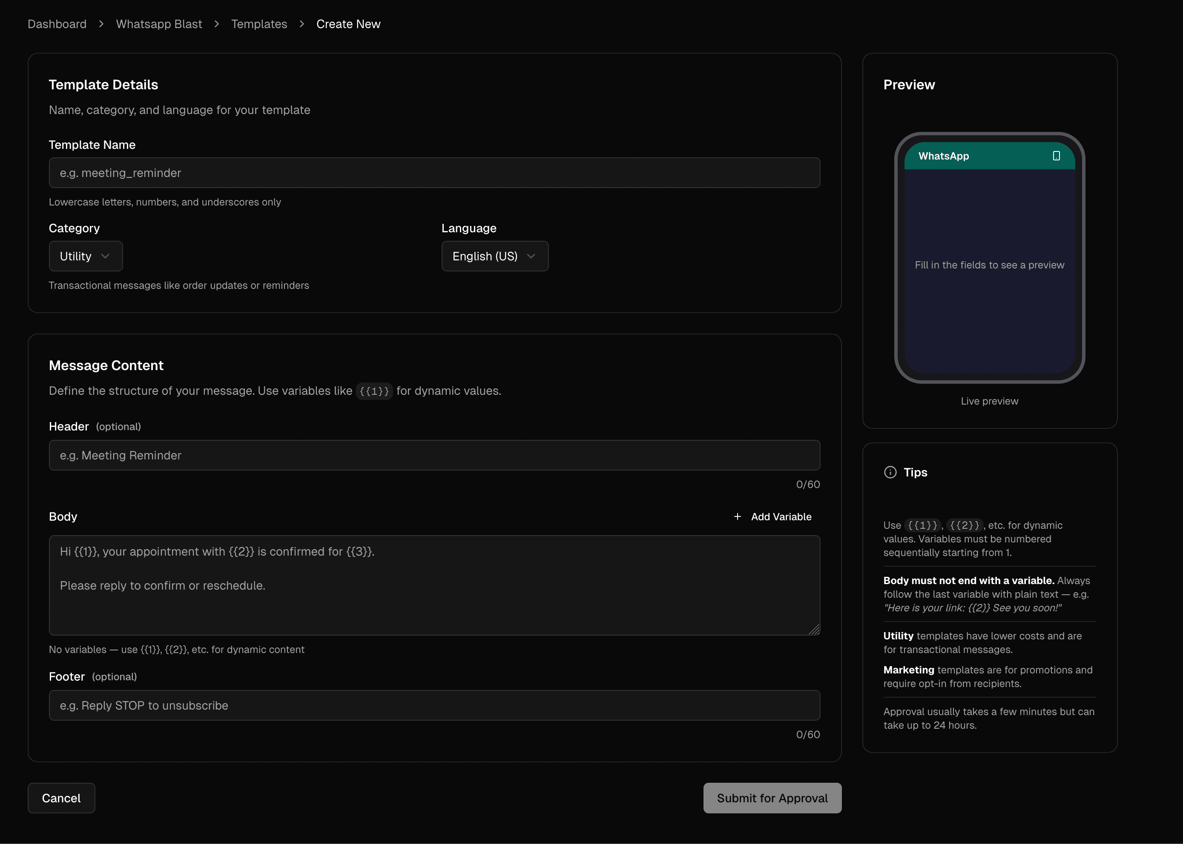The height and width of the screenshot is (844, 1183).
Task: Click the Body textarea resize handle
Action: coord(814,629)
